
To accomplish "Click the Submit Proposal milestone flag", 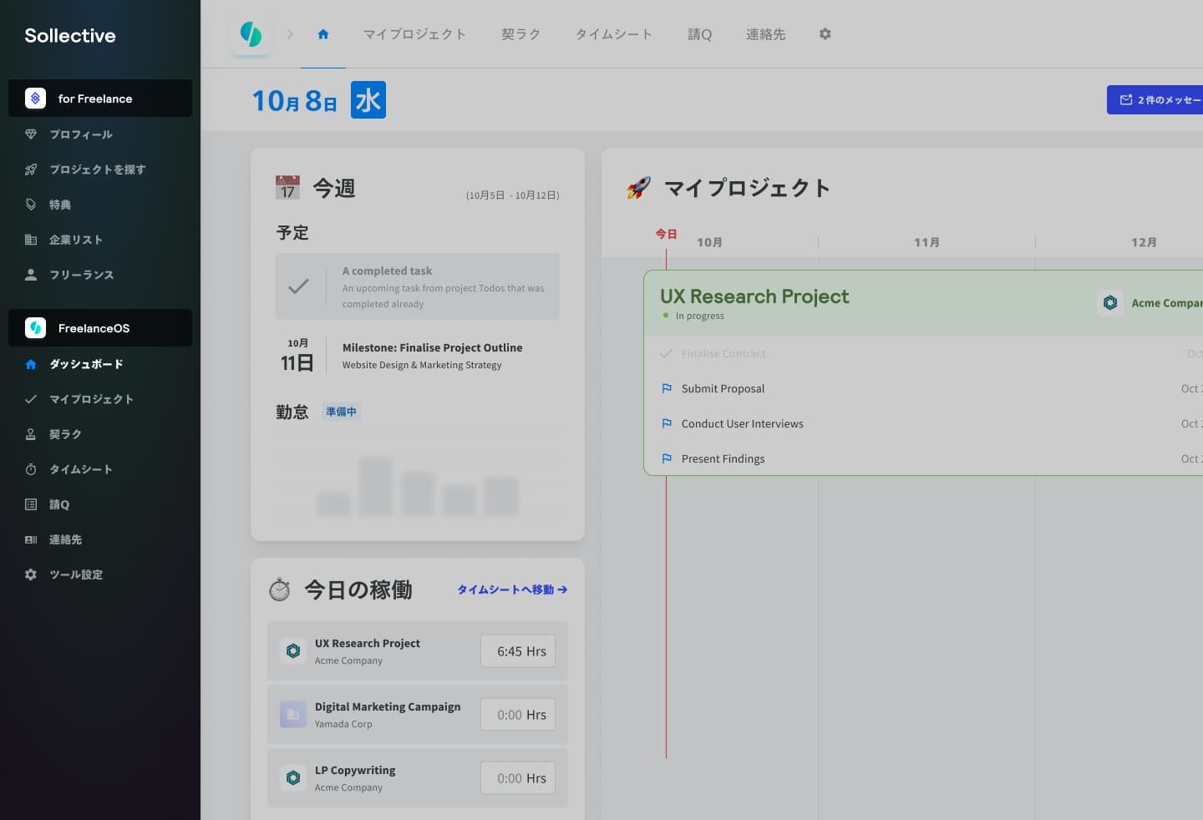I will tap(667, 389).
